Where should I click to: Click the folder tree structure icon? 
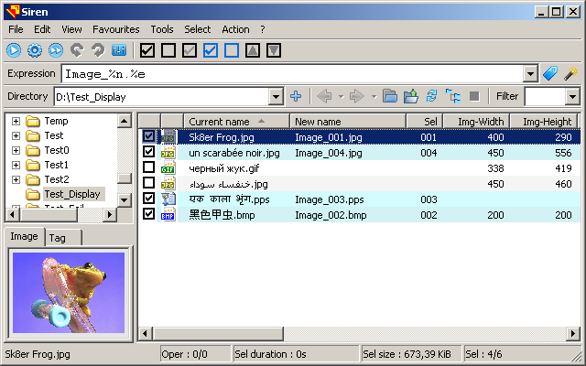click(452, 96)
